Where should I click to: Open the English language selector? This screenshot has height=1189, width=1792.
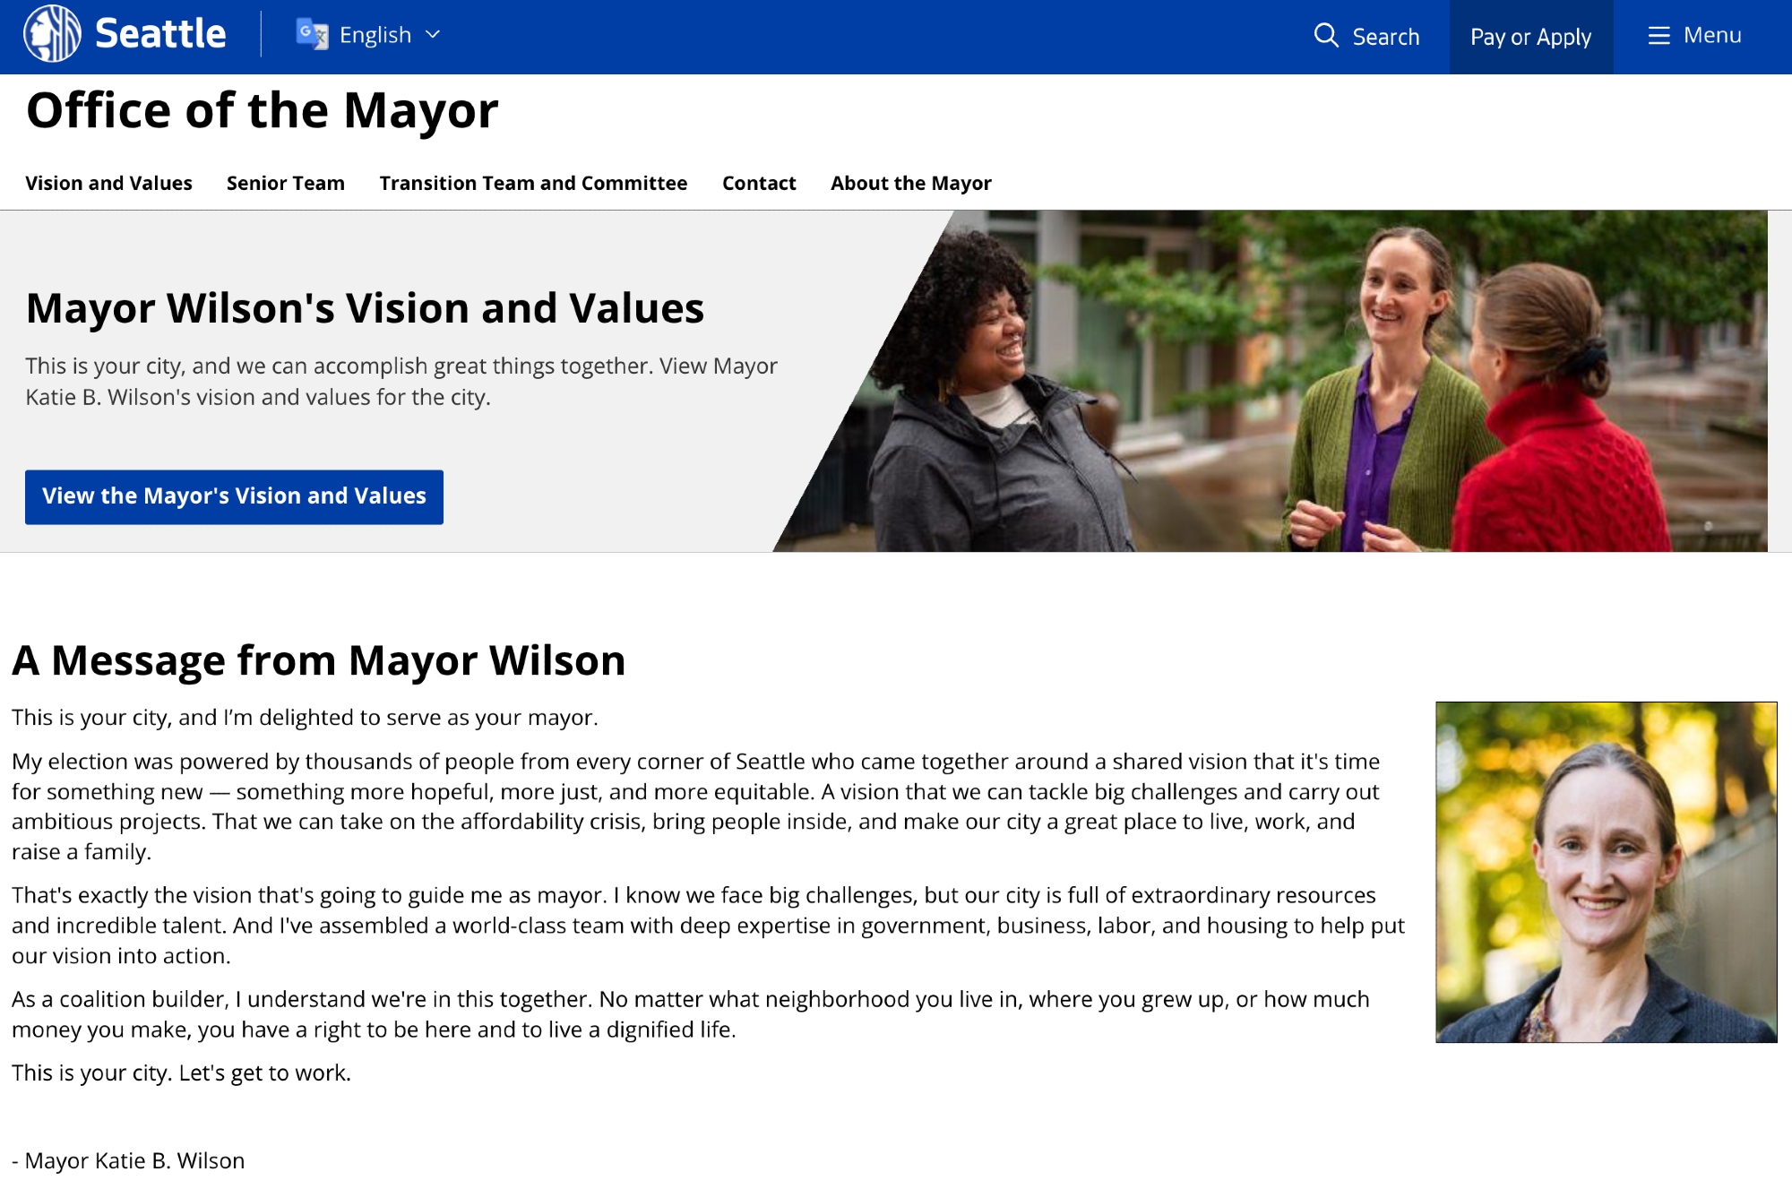(375, 35)
